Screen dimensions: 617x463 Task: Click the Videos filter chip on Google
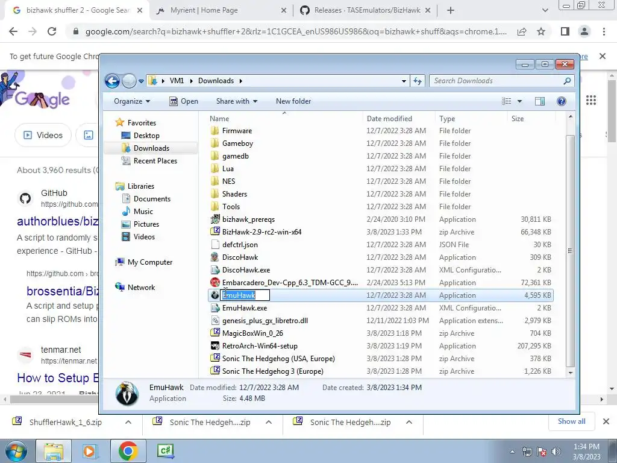43,135
